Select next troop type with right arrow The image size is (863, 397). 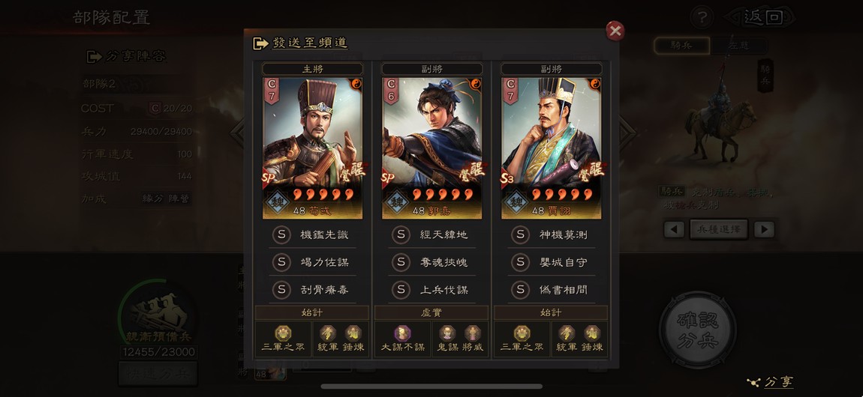click(x=763, y=229)
